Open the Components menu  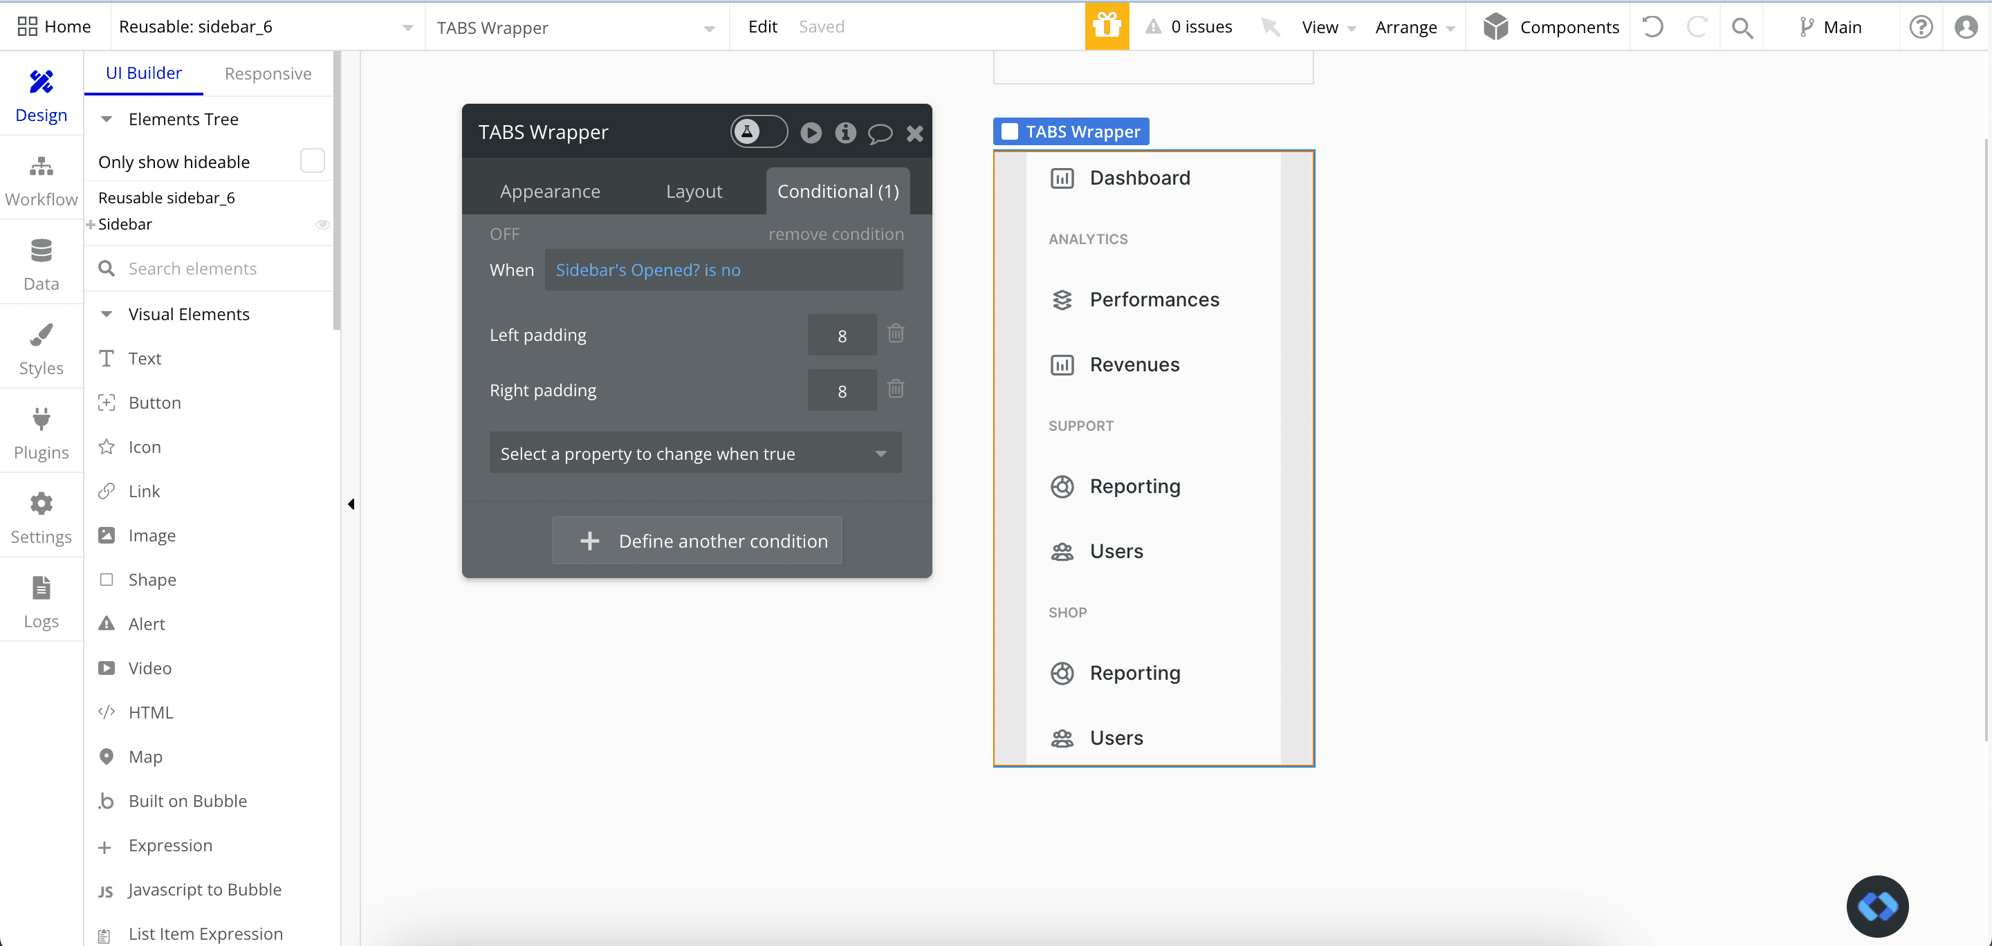pyautogui.click(x=1551, y=27)
